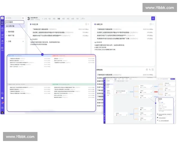Select the 四象限 view in the sidebar
Image resolution: width=180 pixels, height=144 pixels.
point(14,22)
